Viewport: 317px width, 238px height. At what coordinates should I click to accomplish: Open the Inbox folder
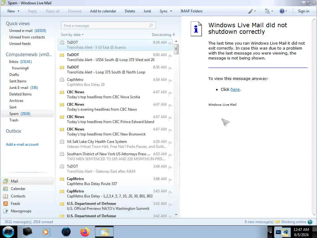tap(20, 62)
